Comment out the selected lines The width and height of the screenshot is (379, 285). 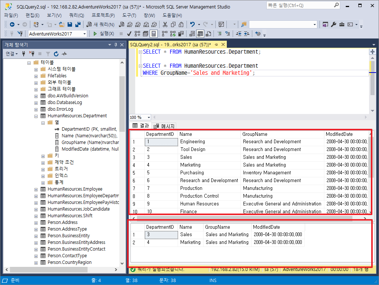pyautogui.click(x=219, y=34)
